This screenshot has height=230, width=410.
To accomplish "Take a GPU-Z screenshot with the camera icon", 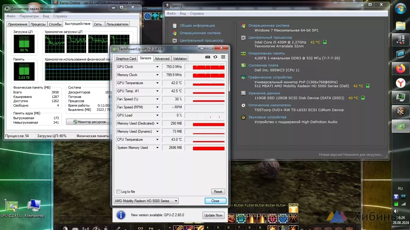I will click(207, 57).
